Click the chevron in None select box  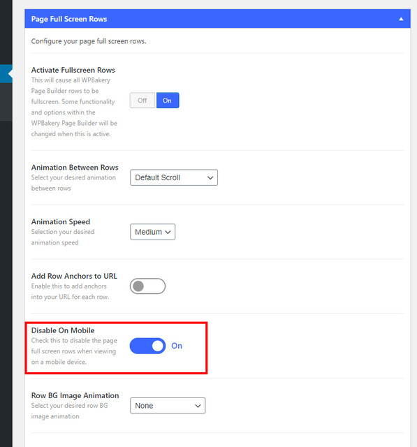point(198,406)
